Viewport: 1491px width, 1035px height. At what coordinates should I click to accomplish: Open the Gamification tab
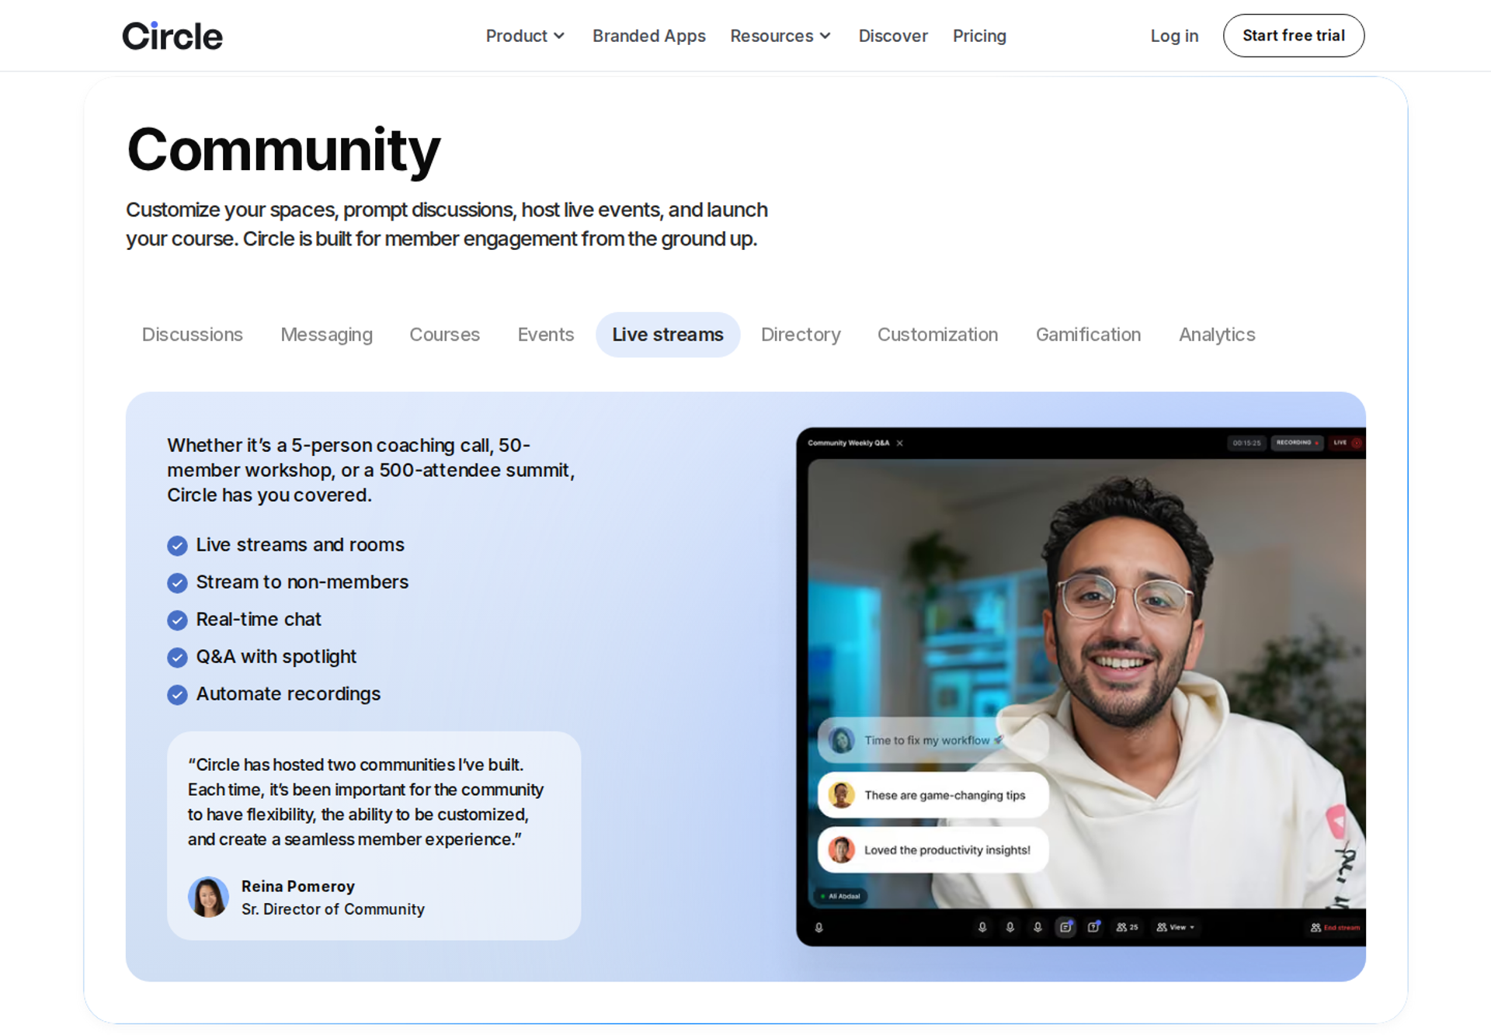[x=1088, y=335]
